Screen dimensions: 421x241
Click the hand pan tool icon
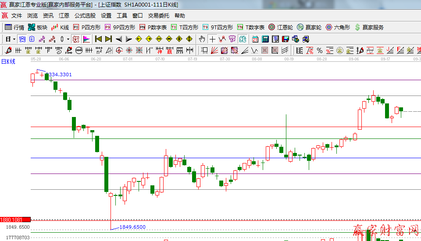pyautogui.click(x=202, y=39)
